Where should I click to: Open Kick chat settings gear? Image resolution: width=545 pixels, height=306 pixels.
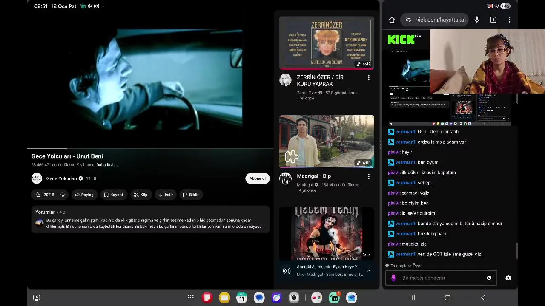(x=508, y=278)
